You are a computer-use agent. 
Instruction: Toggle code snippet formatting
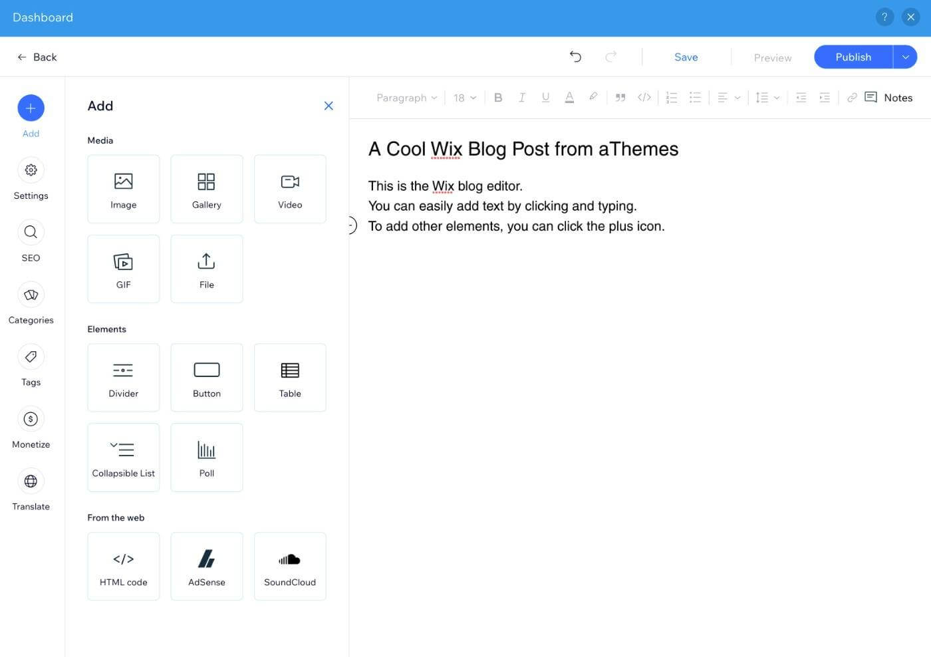pyautogui.click(x=644, y=98)
